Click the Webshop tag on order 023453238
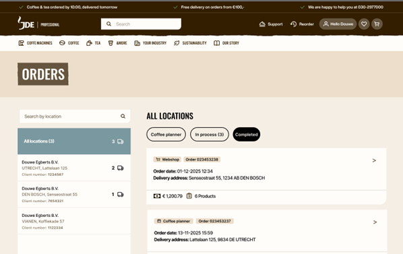Image resolution: width=403 pixels, height=254 pixels. tap(167, 160)
